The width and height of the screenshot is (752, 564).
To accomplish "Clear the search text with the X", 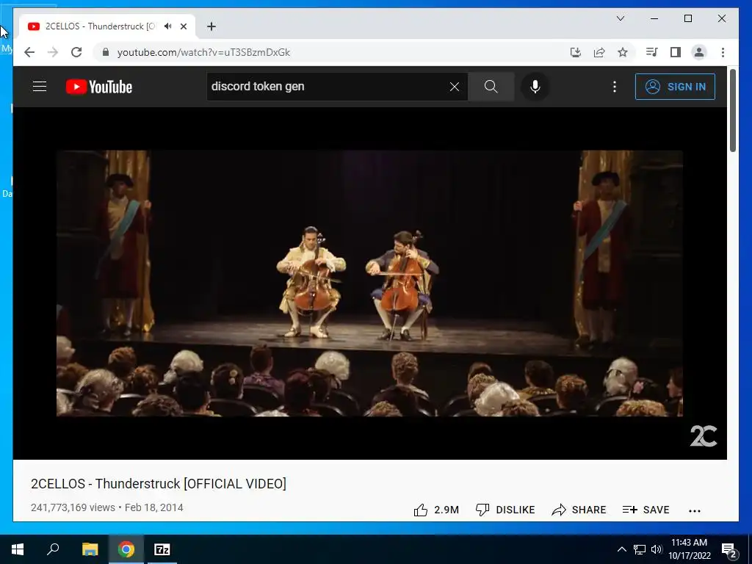I will click(454, 87).
